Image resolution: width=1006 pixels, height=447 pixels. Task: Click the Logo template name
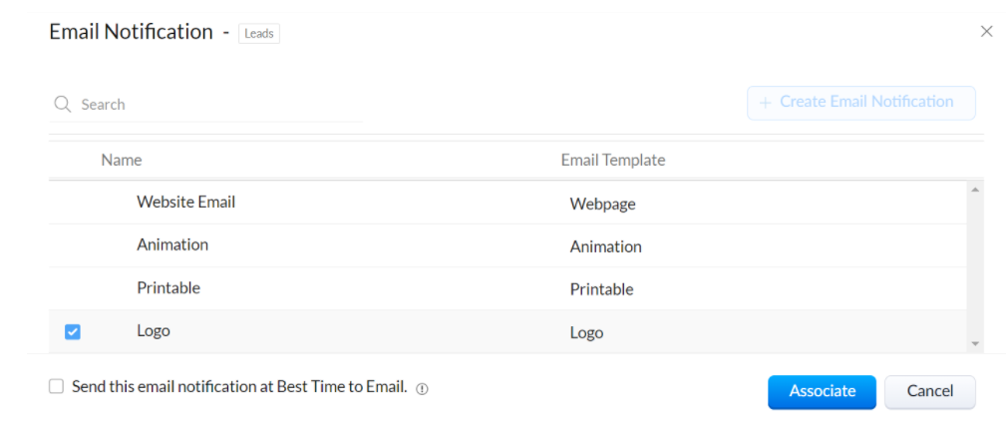pyautogui.click(x=586, y=333)
